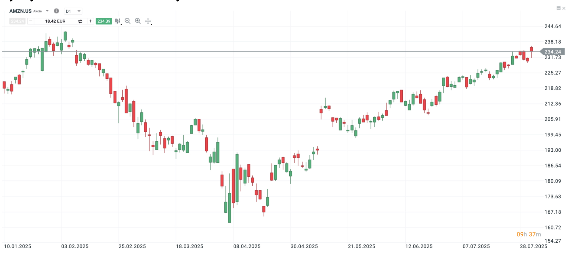Select the crosshair move tool
This screenshot has width=568, height=255.
pyautogui.click(x=148, y=21)
